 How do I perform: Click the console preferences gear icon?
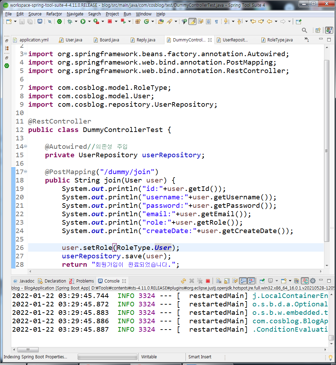313,281
